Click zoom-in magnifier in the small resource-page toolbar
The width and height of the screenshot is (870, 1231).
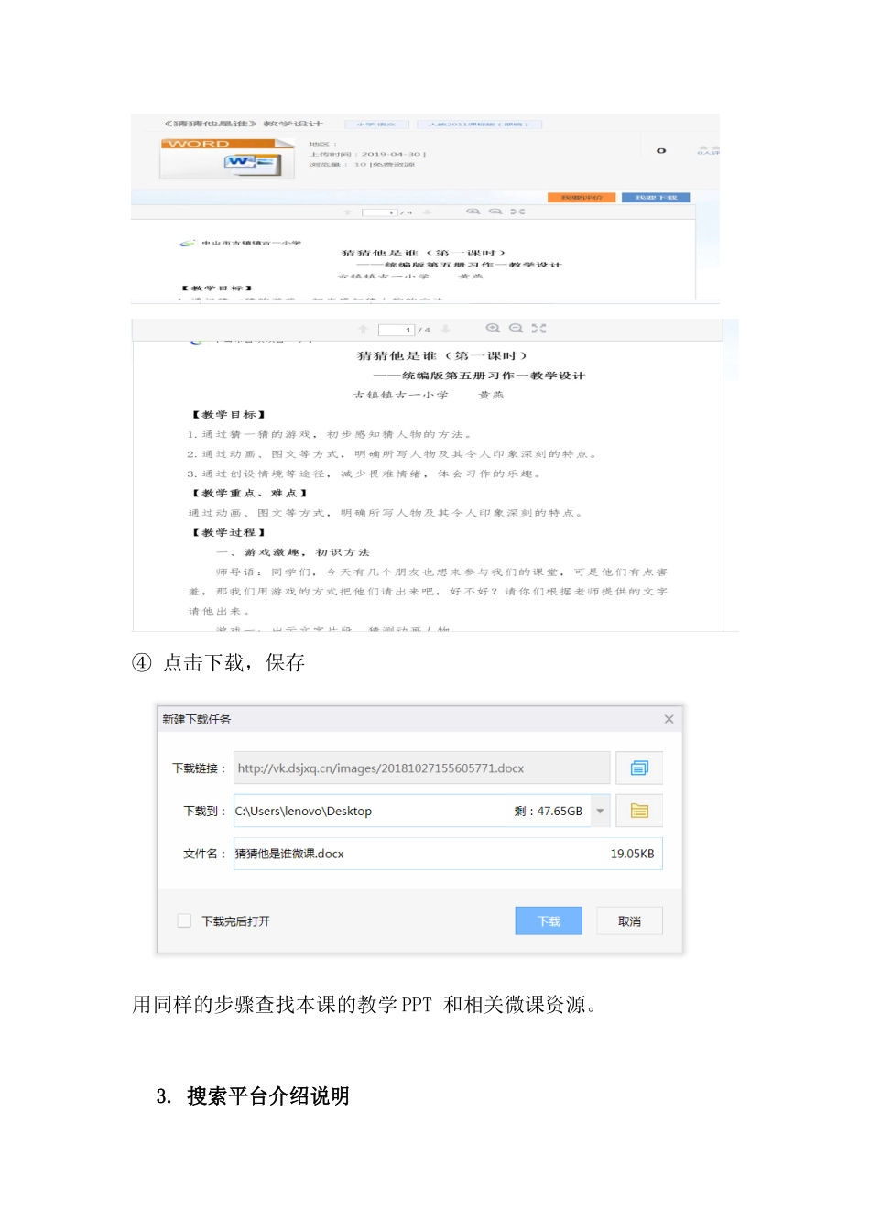coord(473,212)
